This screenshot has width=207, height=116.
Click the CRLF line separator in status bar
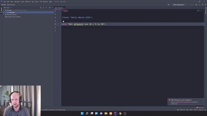click(191, 110)
